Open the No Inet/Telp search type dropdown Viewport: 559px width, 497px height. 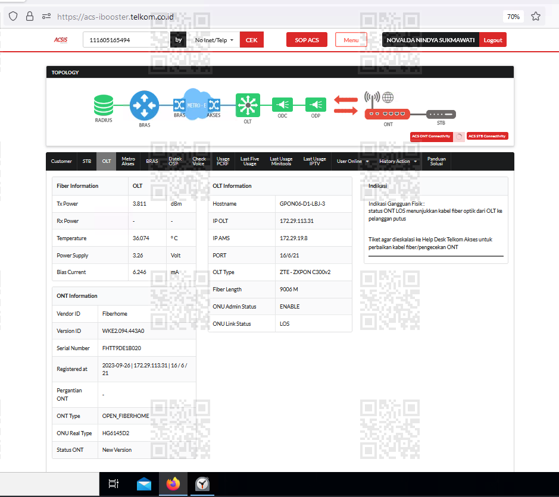(x=213, y=40)
